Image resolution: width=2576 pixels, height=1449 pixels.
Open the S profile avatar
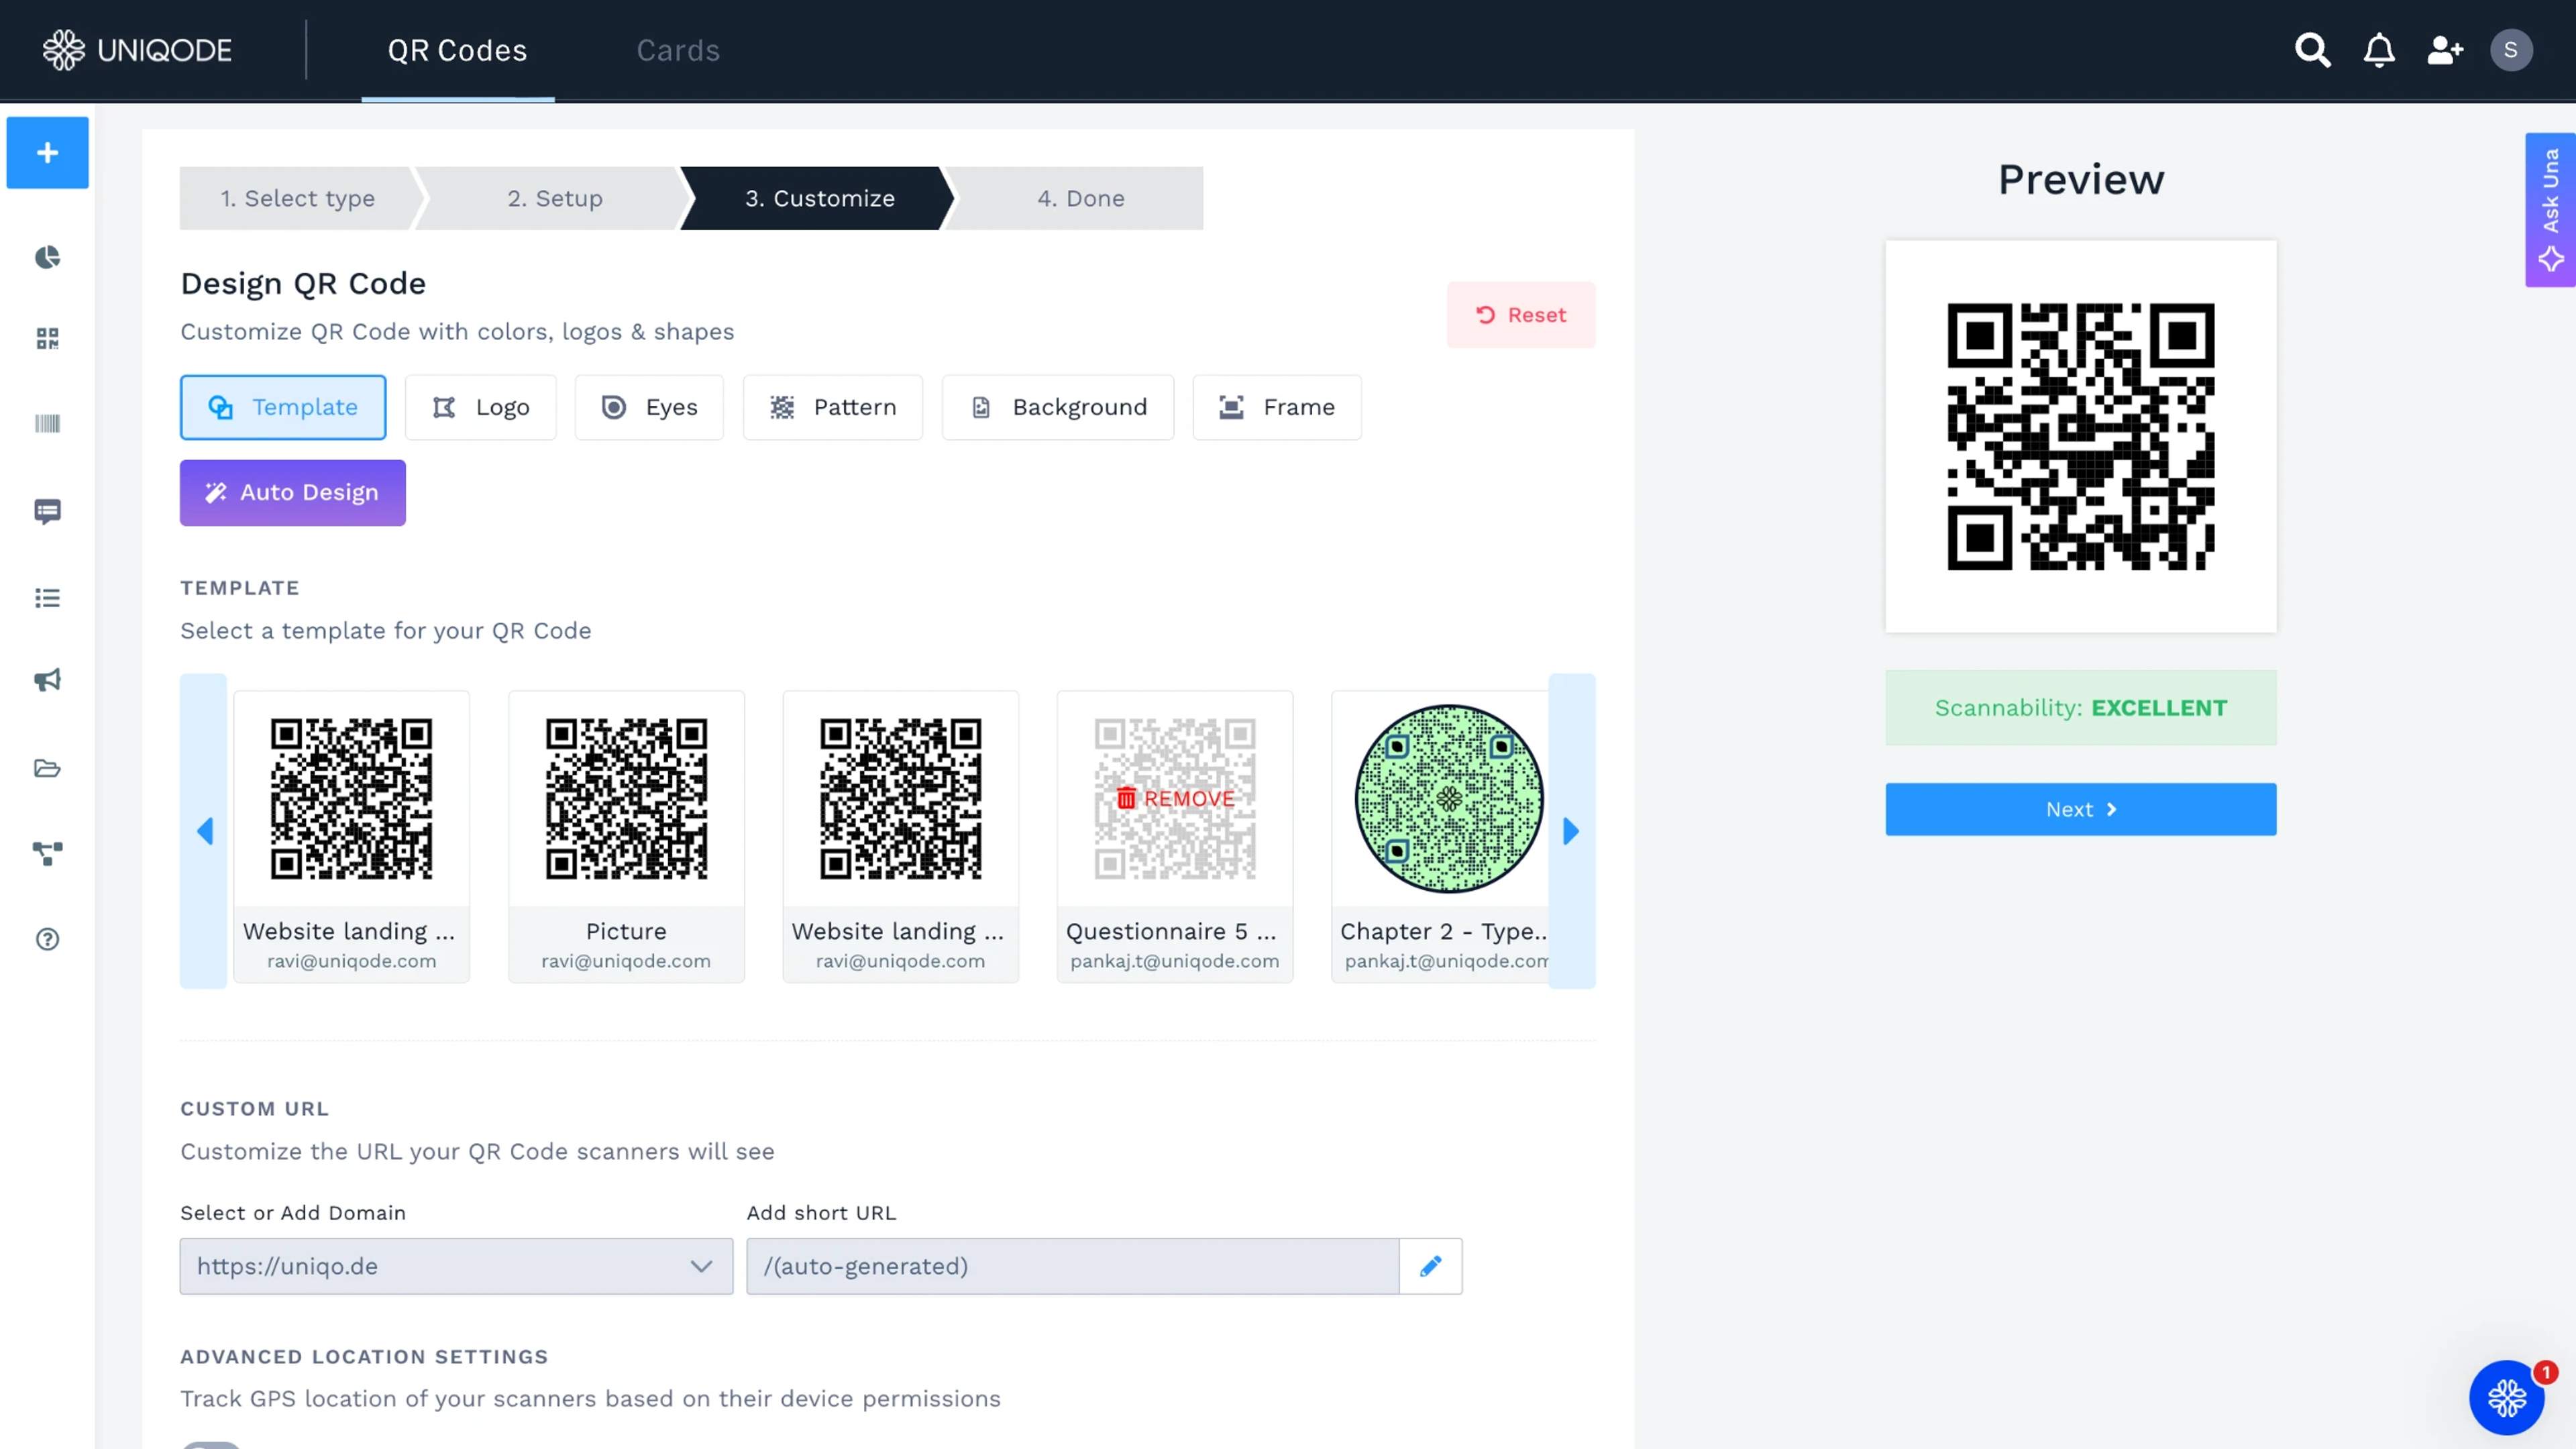[2510, 50]
